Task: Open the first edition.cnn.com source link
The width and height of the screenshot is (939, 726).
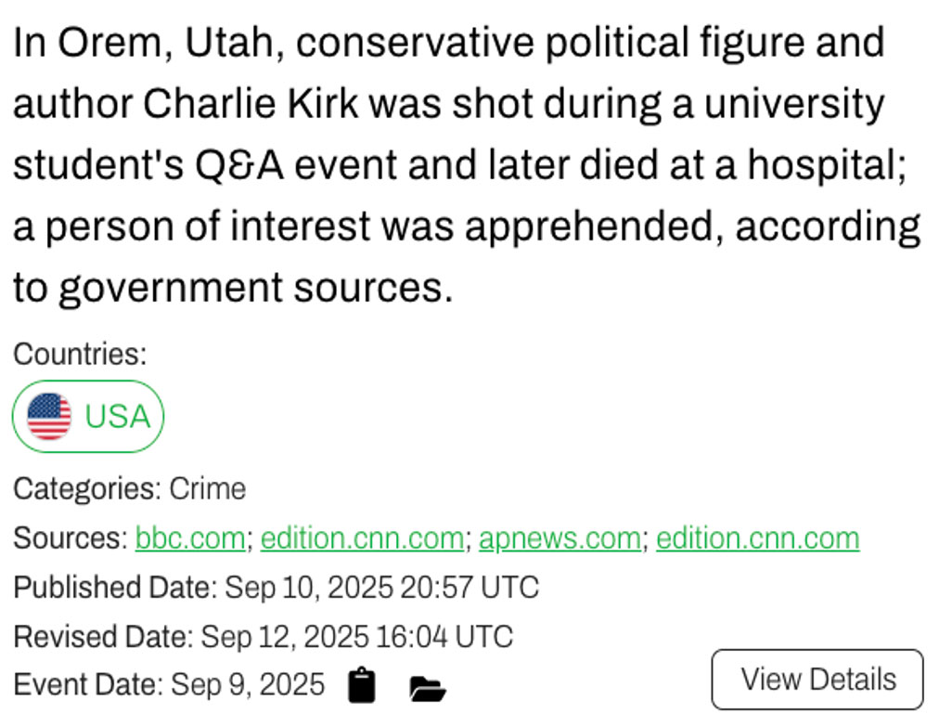Action: [362, 538]
